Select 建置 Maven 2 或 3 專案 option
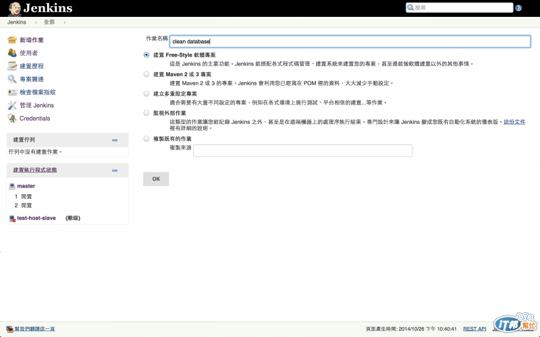Screen dimensions: 540x337 click(146, 74)
